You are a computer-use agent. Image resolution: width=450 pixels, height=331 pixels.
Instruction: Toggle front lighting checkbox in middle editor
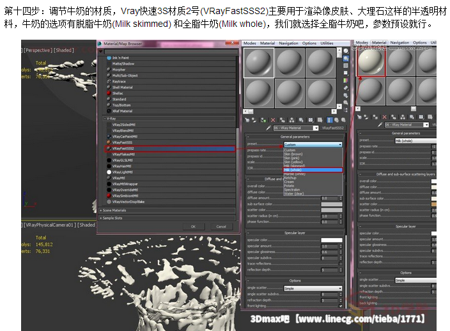coord(341,306)
